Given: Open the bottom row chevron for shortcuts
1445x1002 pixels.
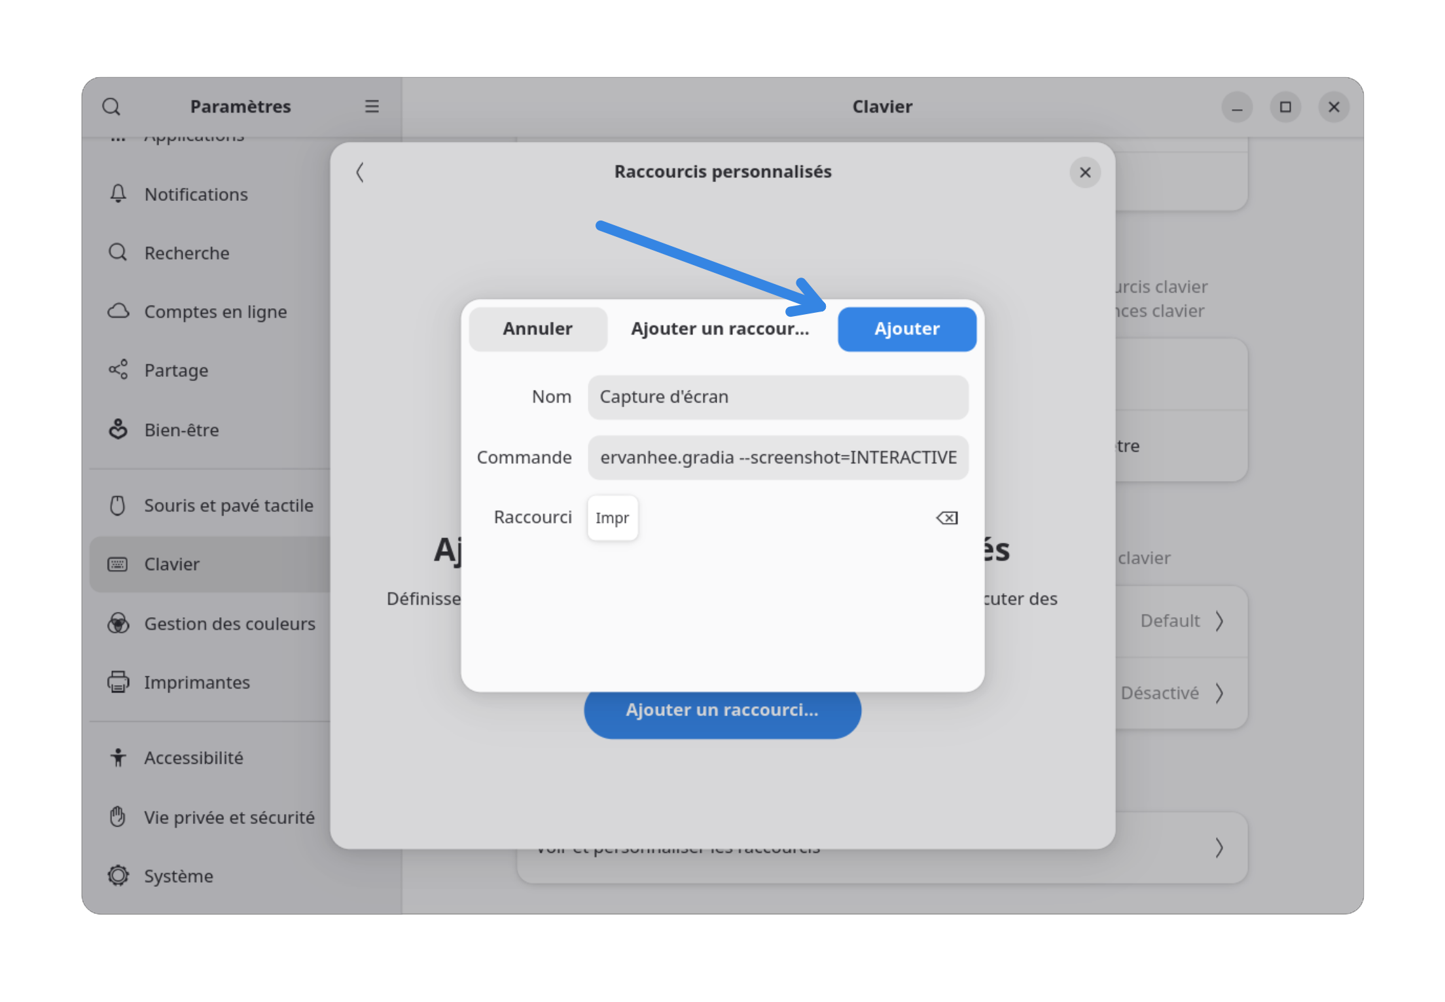Looking at the screenshot, I should coord(1219,848).
